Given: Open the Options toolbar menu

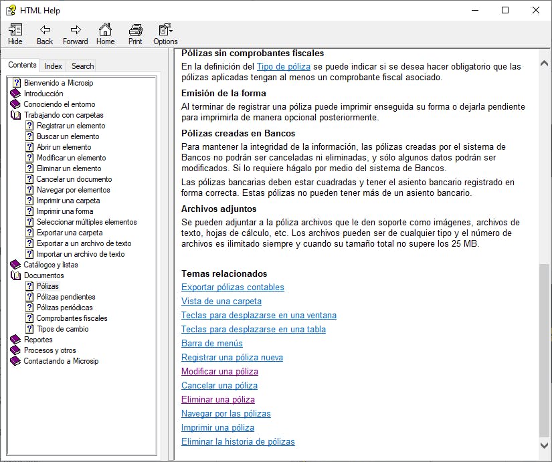Looking at the screenshot, I should (x=165, y=30).
